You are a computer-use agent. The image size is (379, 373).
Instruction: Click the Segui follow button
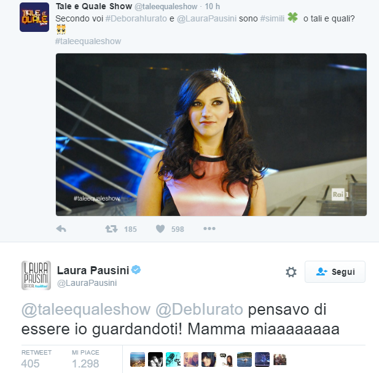[x=335, y=272]
